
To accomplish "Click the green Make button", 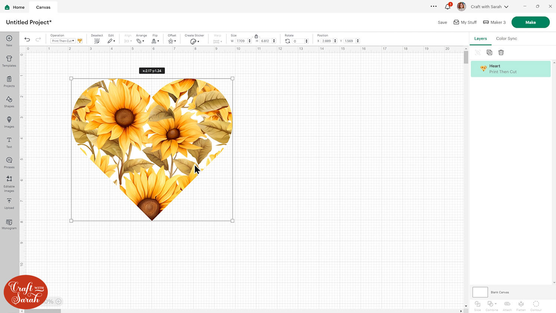I will coord(530,22).
